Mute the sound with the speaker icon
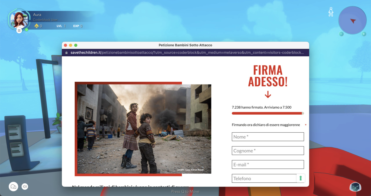Image resolution: width=371 pixels, height=196 pixels. tap(25, 187)
